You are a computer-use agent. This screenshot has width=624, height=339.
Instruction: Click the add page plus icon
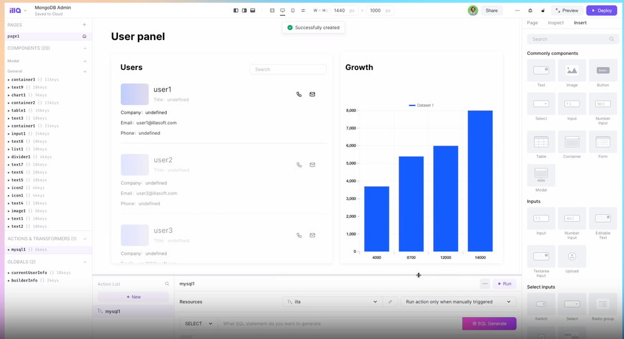tap(84, 25)
